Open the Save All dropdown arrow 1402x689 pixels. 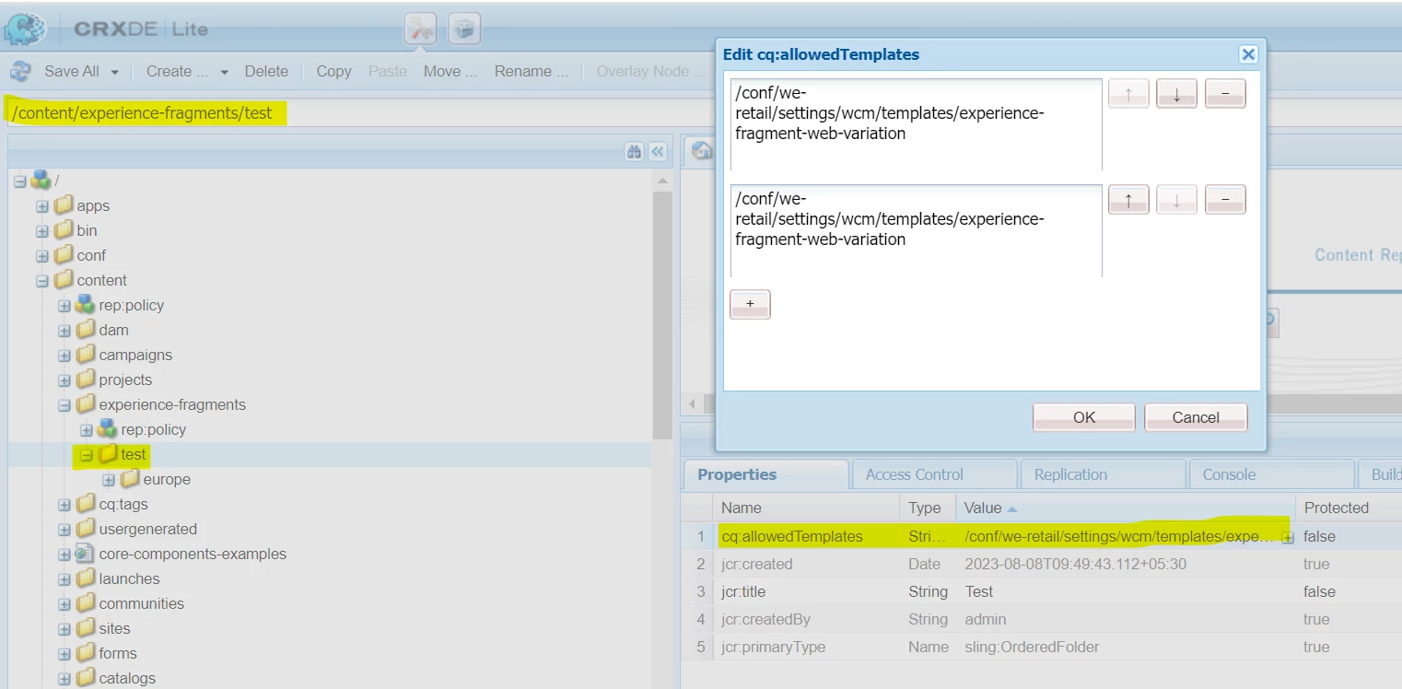coord(115,72)
